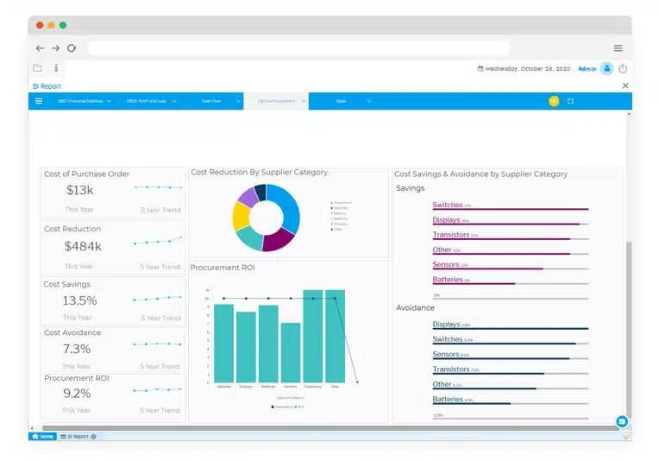Click the Sensors bar in Procurement ROI chart
Viewport: 659px width, 461px height.
tap(291, 352)
